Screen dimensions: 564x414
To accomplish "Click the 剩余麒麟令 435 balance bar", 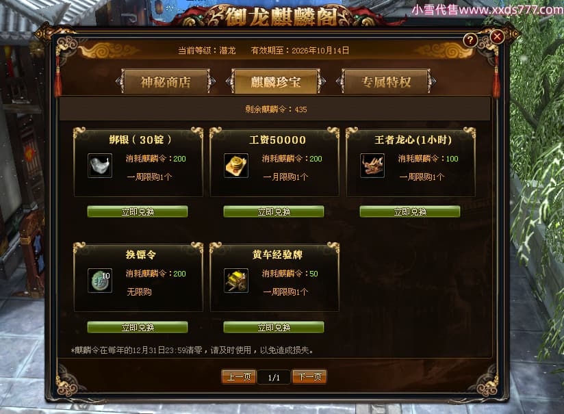I will [x=274, y=109].
